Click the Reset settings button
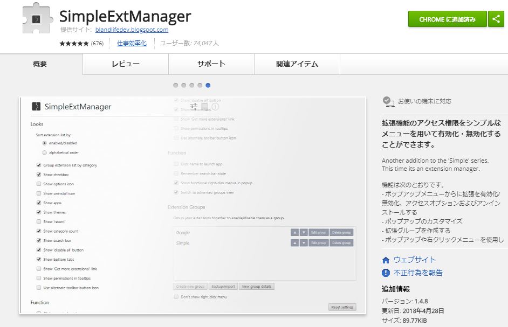 pos(342,307)
